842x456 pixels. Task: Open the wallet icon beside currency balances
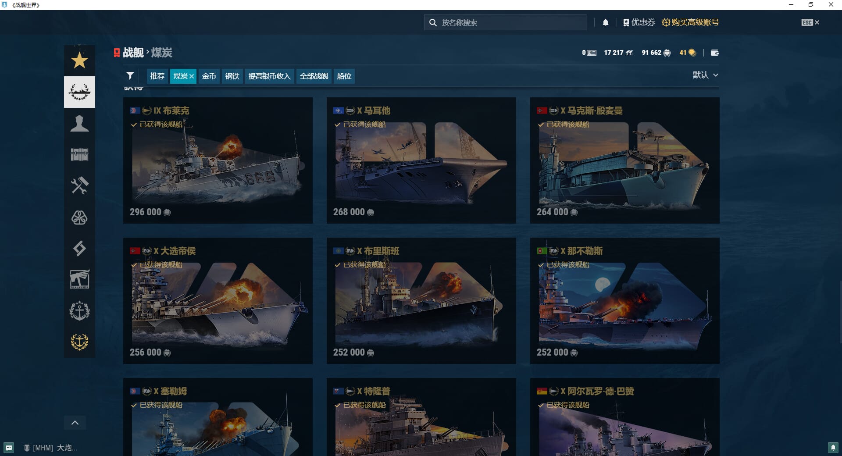pos(714,53)
